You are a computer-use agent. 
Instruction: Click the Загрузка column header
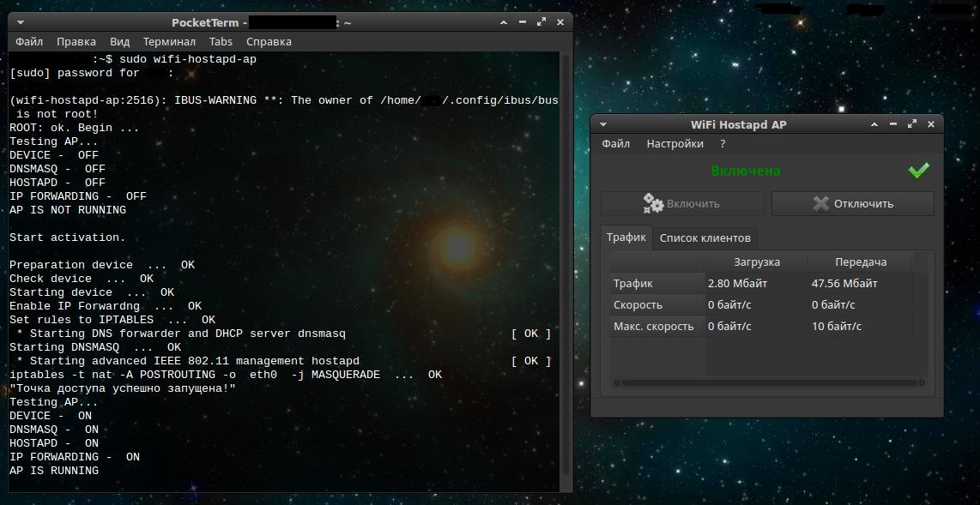[x=756, y=262]
